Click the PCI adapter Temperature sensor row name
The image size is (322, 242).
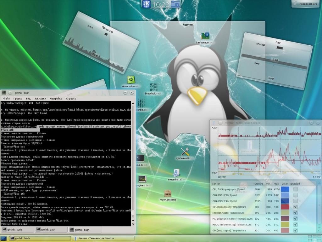(232, 219)
